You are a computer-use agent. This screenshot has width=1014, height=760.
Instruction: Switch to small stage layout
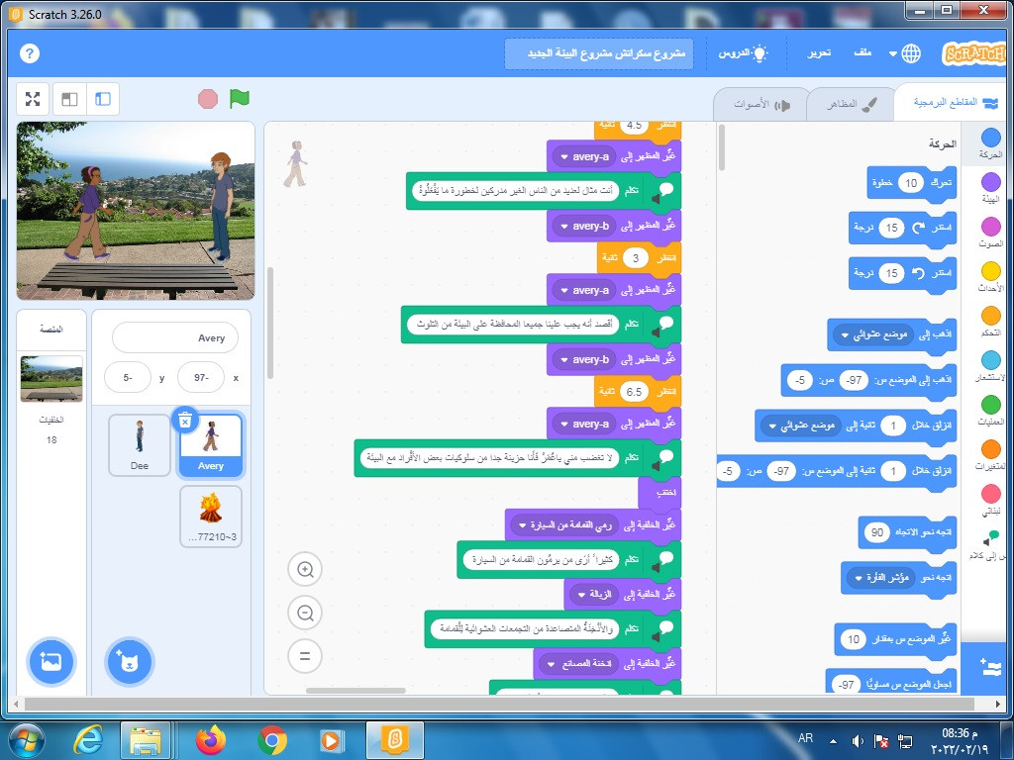[x=69, y=99]
